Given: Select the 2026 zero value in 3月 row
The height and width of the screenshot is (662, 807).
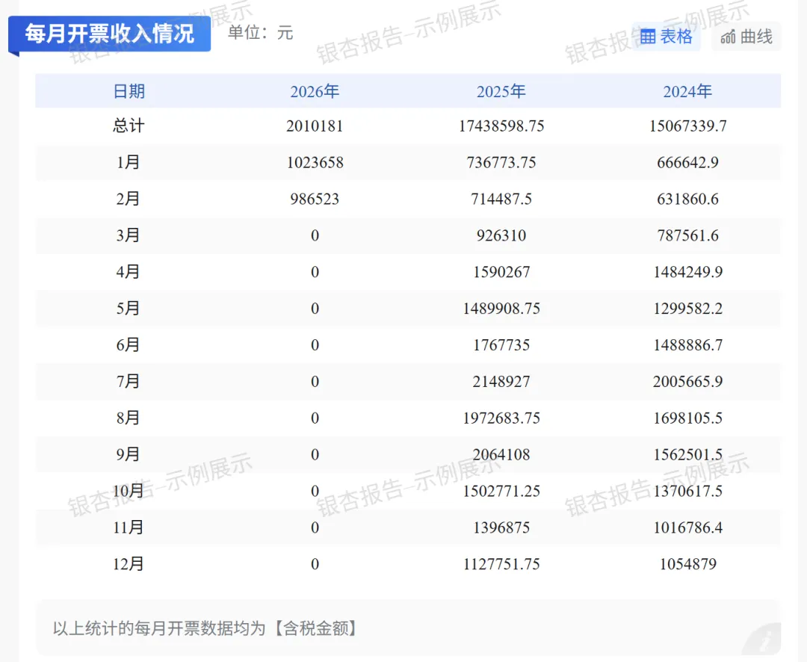Looking at the screenshot, I should tap(315, 236).
